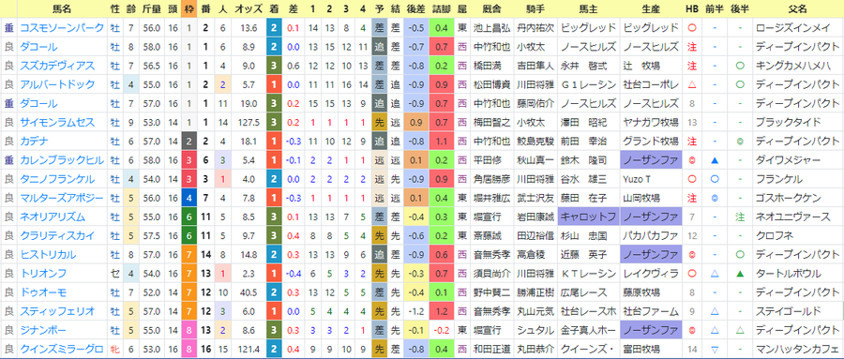Open horse link ドゥオーモ
The height and width of the screenshot is (359, 844).
click(43, 292)
